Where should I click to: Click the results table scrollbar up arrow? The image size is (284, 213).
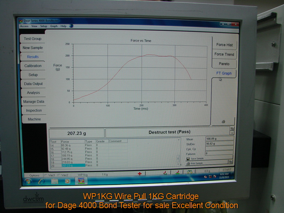pyautogui.click(x=179, y=140)
